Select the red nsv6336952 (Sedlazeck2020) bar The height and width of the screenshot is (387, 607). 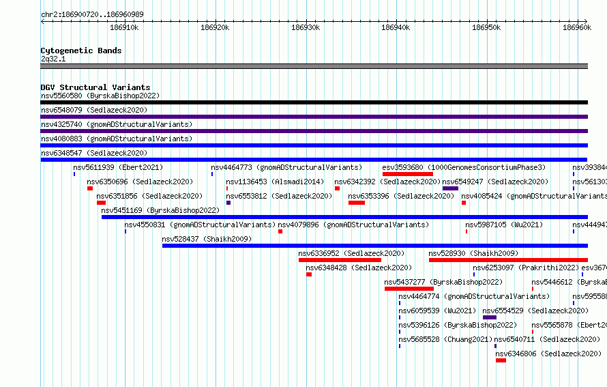click(340, 260)
